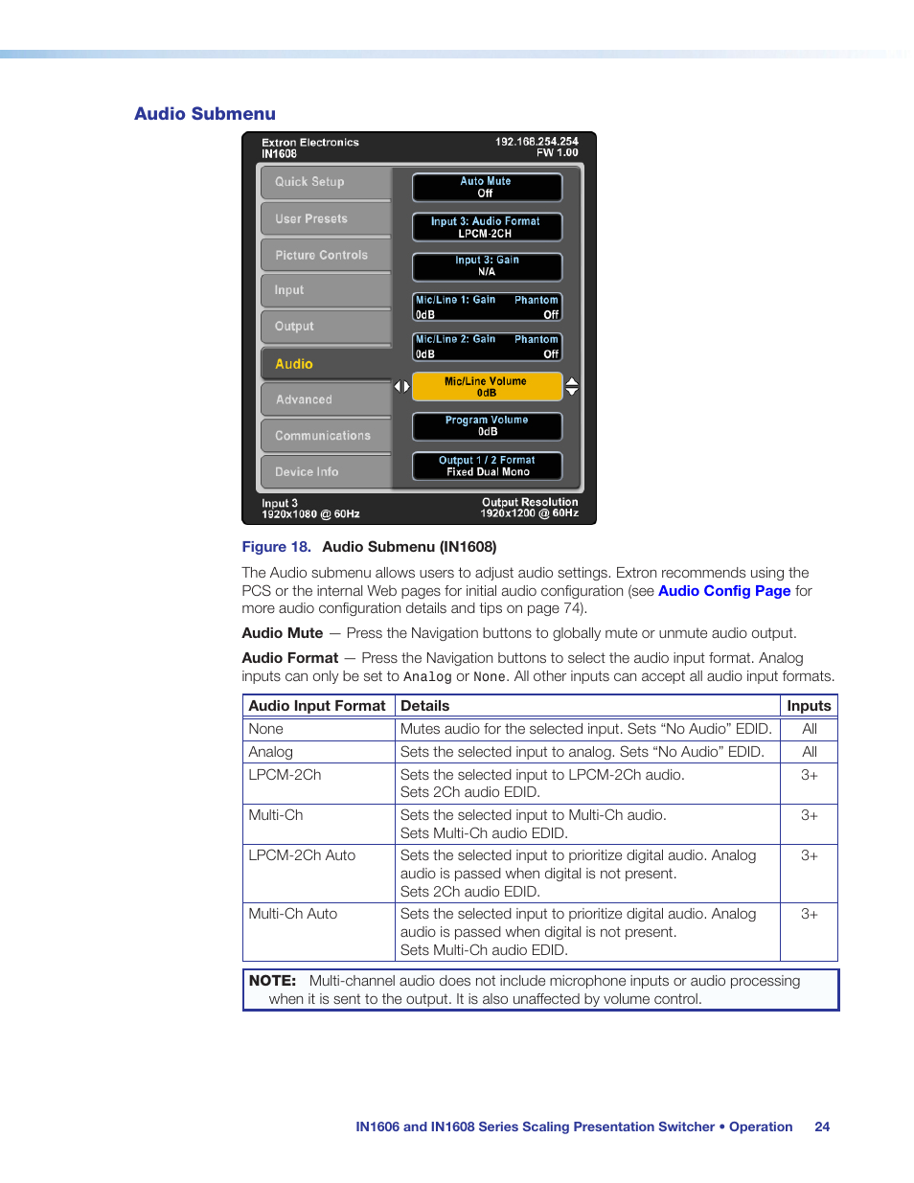Select the Output menu item
The image size is (914, 1183).
click(326, 327)
